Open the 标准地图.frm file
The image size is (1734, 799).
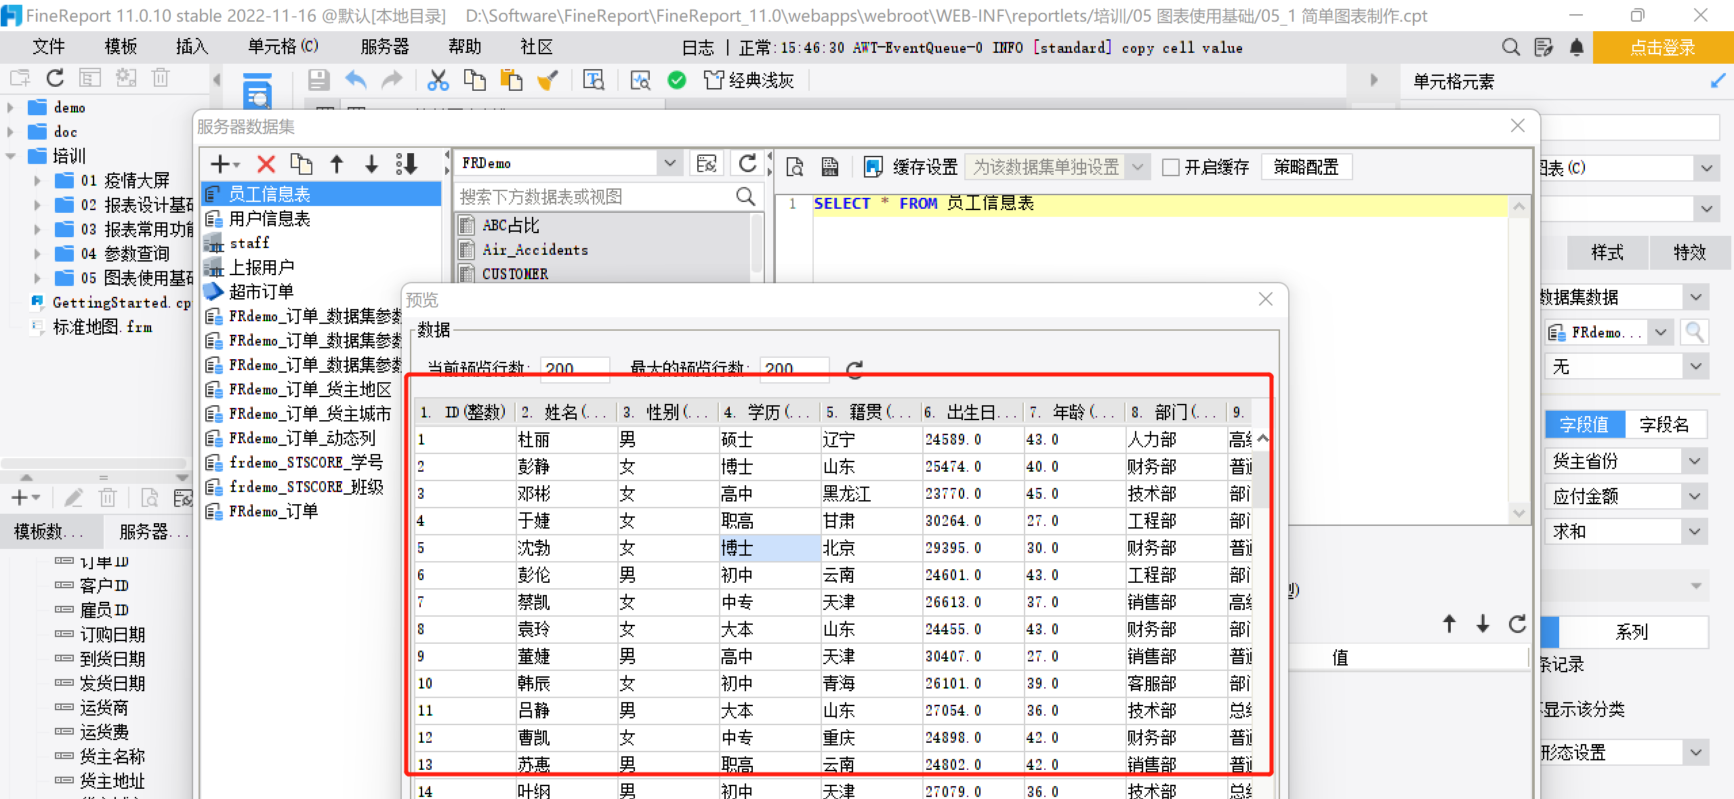coord(102,327)
